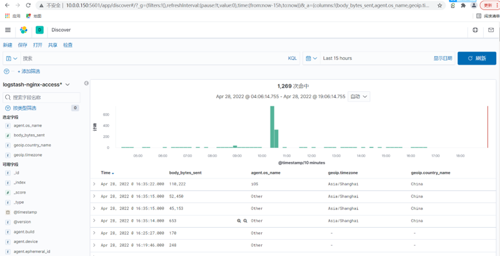The height and width of the screenshot is (256, 500).
Task: Select agent.os_name in selected fields
Action: tap(28, 125)
